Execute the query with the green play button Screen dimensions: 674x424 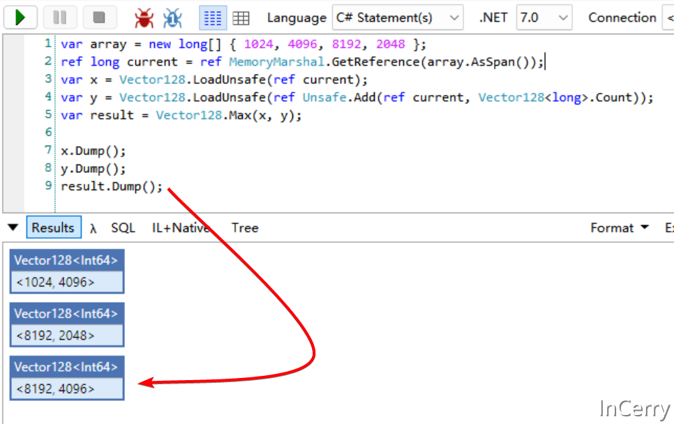pyautogui.click(x=20, y=17)
